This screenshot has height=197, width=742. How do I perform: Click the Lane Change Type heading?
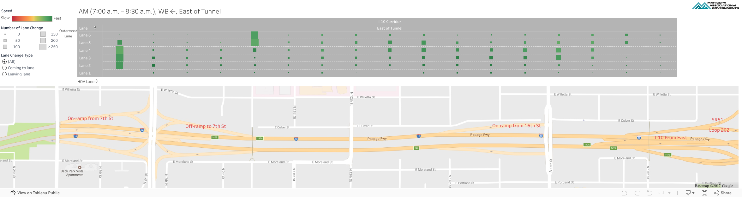(17, 55)
